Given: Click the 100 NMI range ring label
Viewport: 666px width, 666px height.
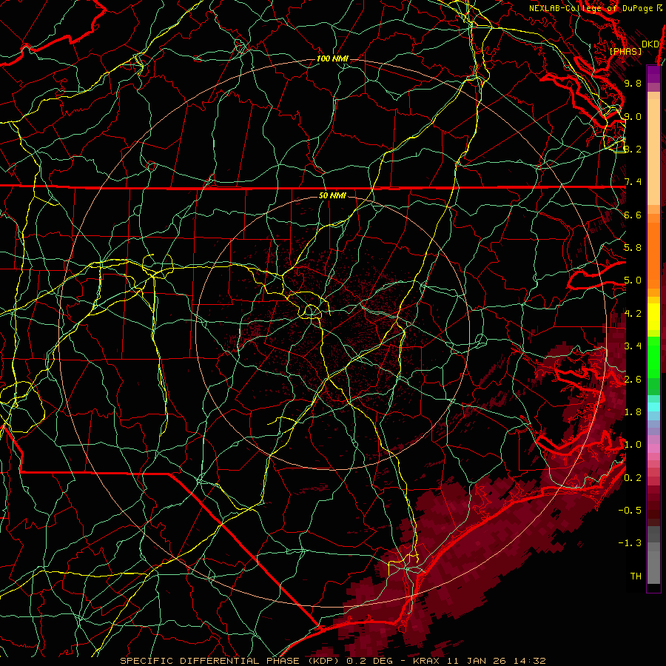Looking at the screenshot, I should pyautogui.click(x=332, y=58).
